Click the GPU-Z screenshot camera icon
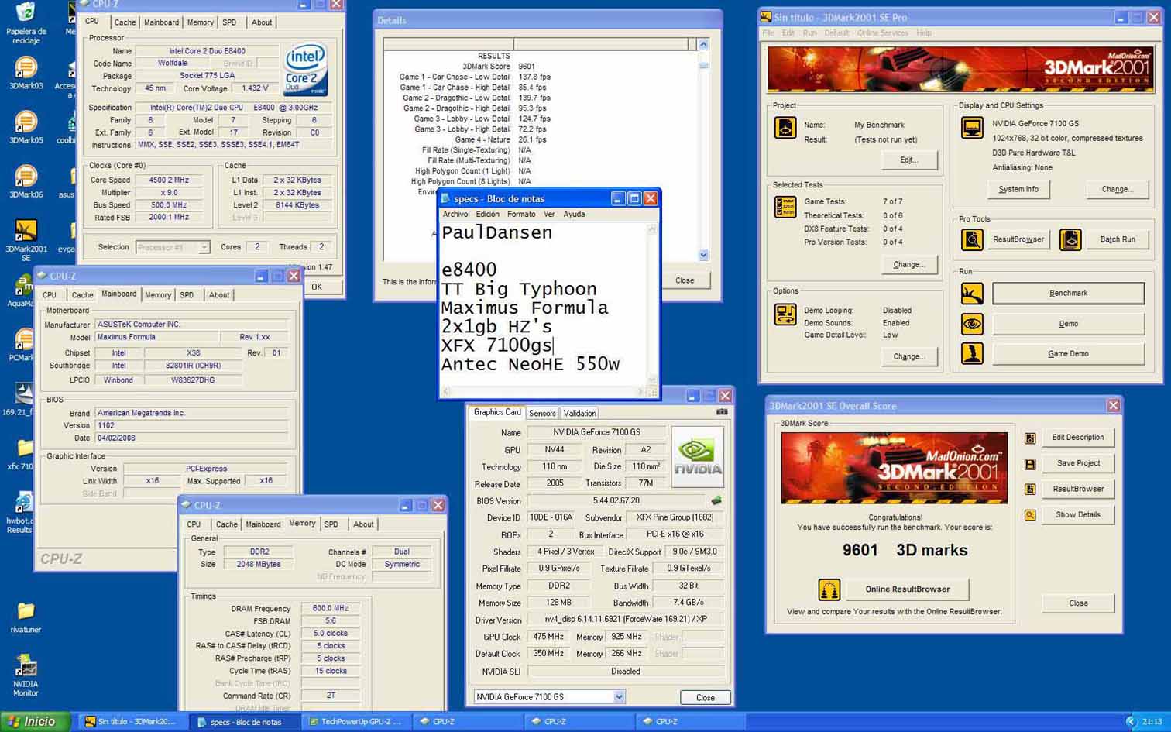The height and width of the screenshot is (732, 1171). 722,412
